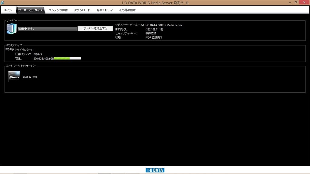
Task: Click the セキュリティ・キー 取得成功 text
Action: (x=151, y=33)
